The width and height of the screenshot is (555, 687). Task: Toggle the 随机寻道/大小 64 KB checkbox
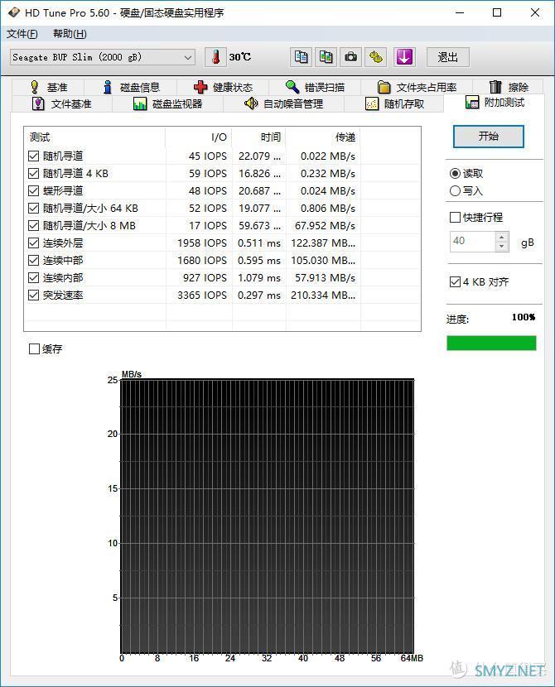(33, 208)
